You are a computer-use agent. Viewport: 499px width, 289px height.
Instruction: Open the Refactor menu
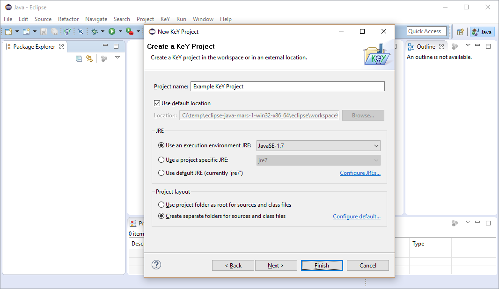tap(68, 19)
